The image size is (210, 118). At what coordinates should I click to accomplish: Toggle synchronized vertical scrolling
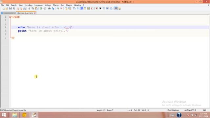(x=66, y=9)
